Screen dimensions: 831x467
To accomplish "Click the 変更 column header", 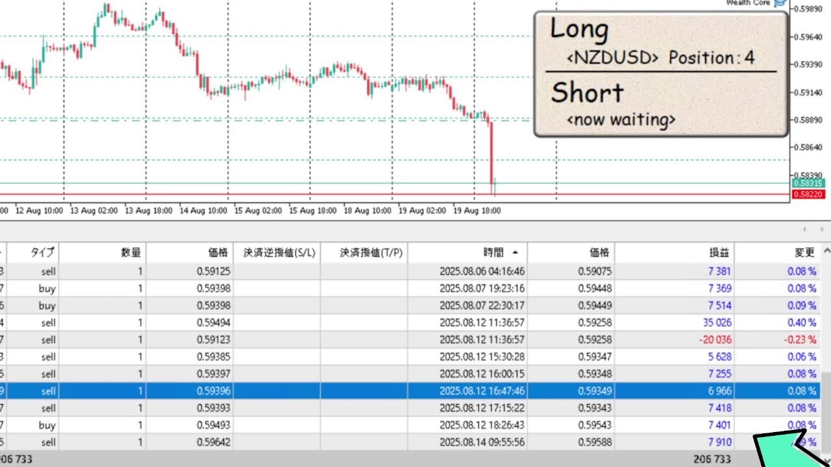I will 805,252.
